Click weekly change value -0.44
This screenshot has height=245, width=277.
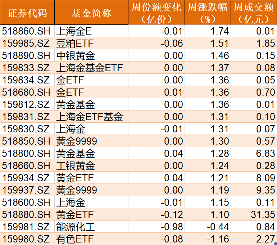tap(218, 227)
